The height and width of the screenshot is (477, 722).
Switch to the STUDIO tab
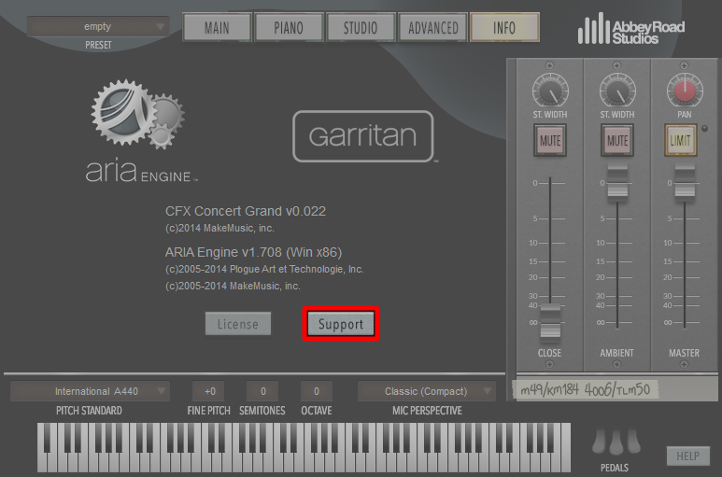pyautogui.click(x=361, y=28)
